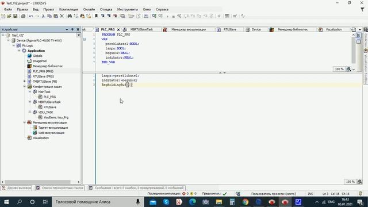
Task: Switch to the Менеджер библиотек tab
Action: pos(293,29)
